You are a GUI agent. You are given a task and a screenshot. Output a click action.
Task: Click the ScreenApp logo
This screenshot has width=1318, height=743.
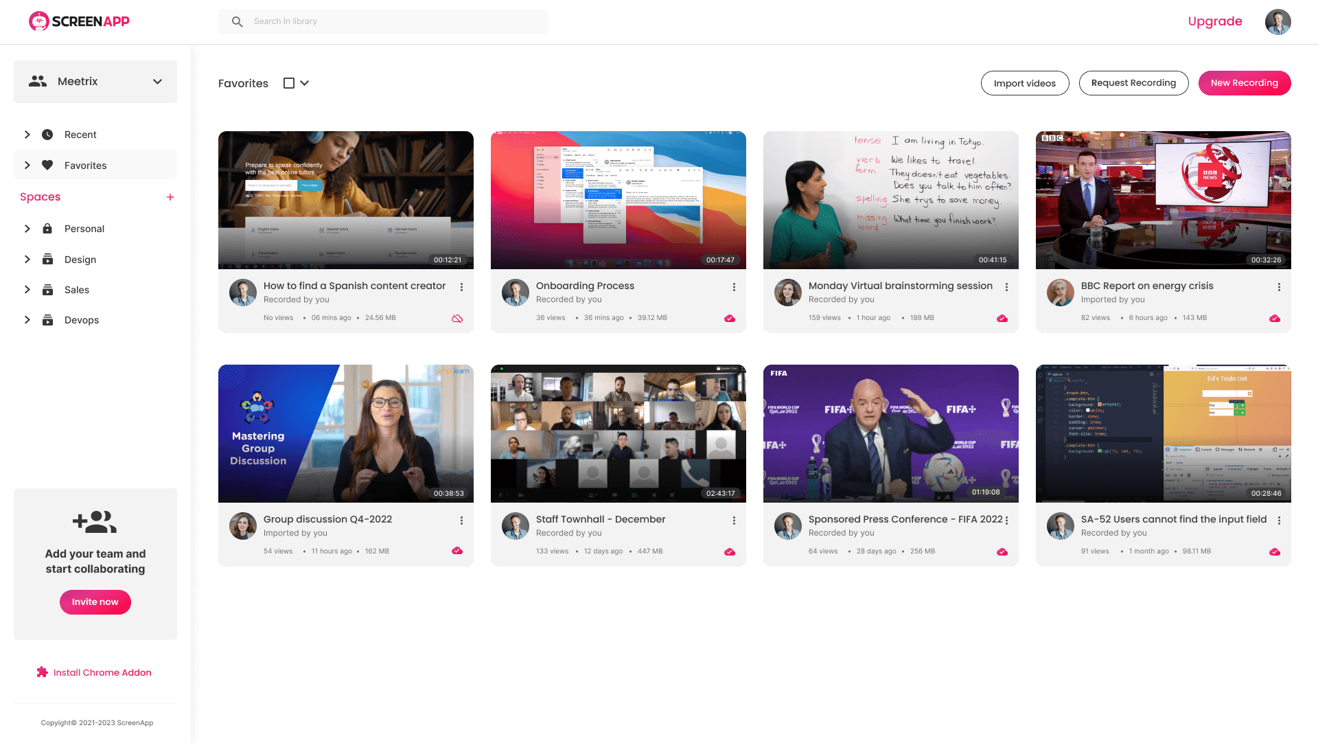click(79, 21)
